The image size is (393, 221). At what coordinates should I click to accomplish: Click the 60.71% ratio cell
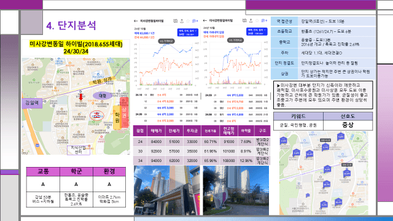(x=210, y=142)
